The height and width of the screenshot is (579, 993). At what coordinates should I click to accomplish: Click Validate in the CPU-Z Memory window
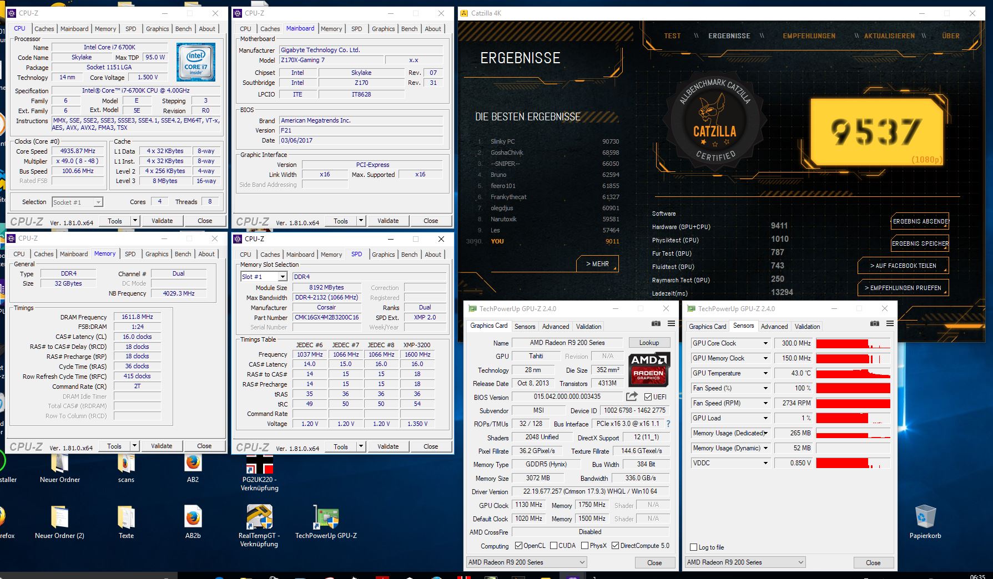click(162, 446)
